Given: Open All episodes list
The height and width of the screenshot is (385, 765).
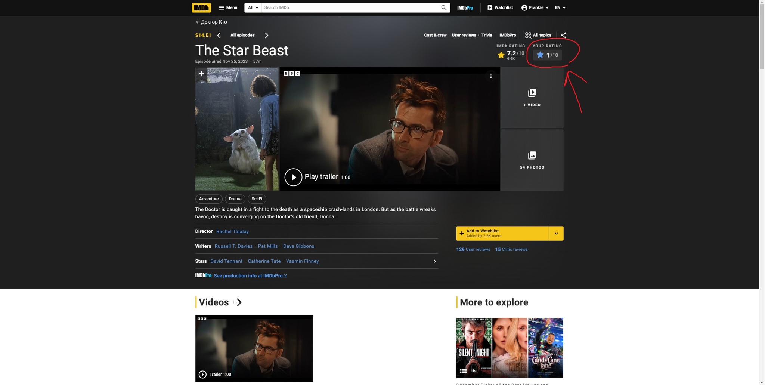Looking at the screenshot, I should coord(242,35).
